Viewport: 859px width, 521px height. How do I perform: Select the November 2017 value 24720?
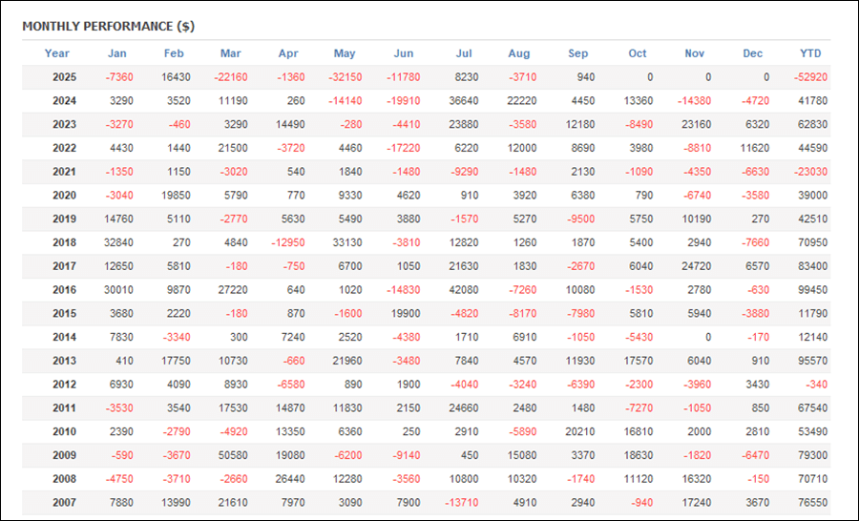click(x=695, y=266)
